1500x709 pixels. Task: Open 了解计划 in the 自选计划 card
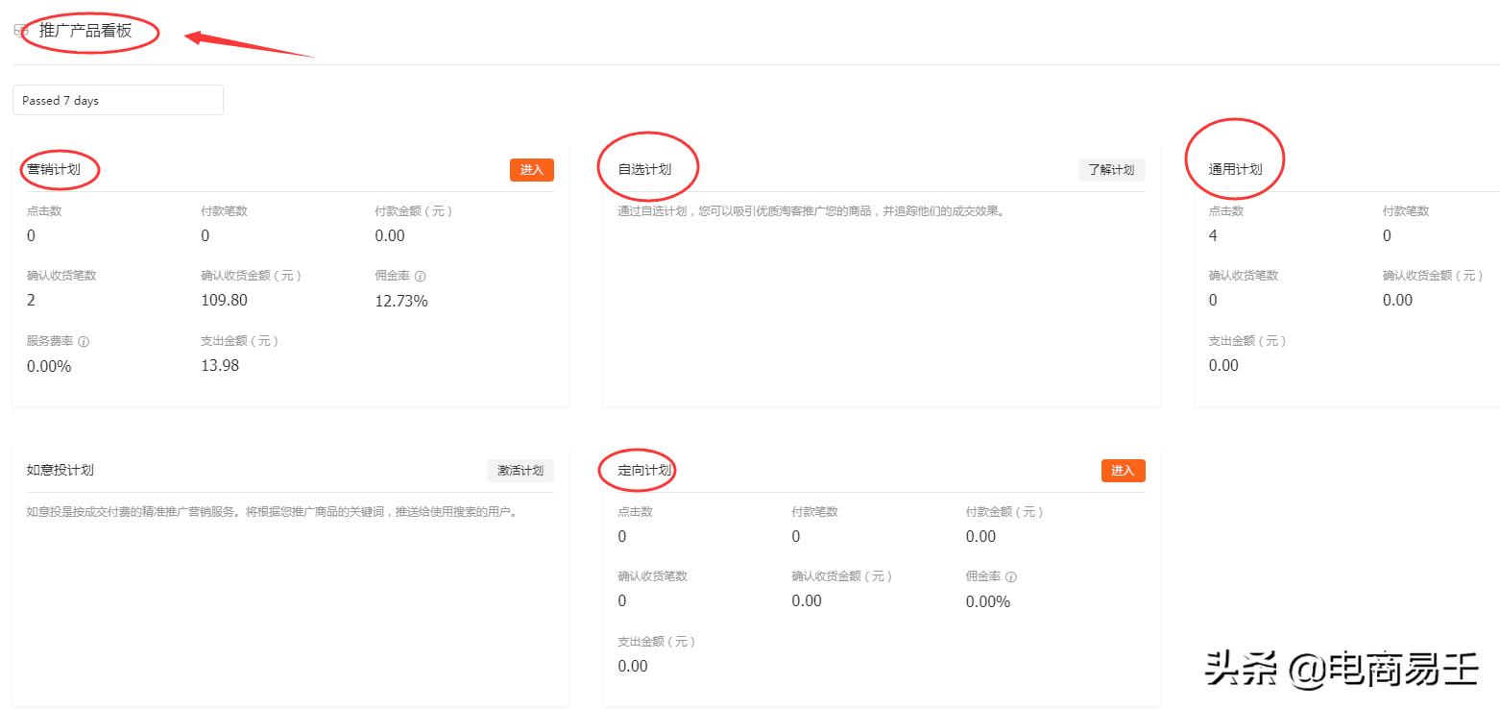tap(1111, 169)
